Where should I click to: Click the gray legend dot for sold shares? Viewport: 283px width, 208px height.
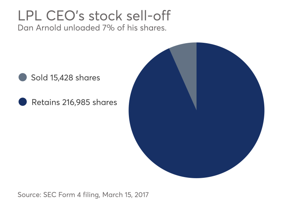coord(23,78)
